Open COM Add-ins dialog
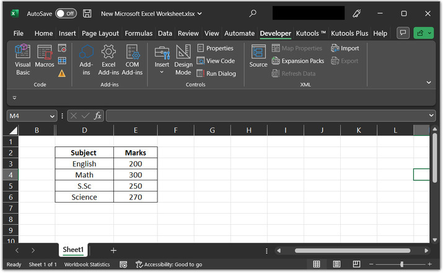443x273 pixels. (132, 59)
